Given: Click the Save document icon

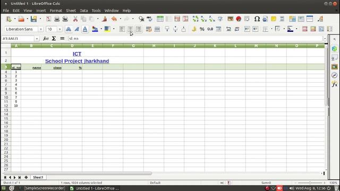Looking at the screenshot, I should tap(33, 19).
